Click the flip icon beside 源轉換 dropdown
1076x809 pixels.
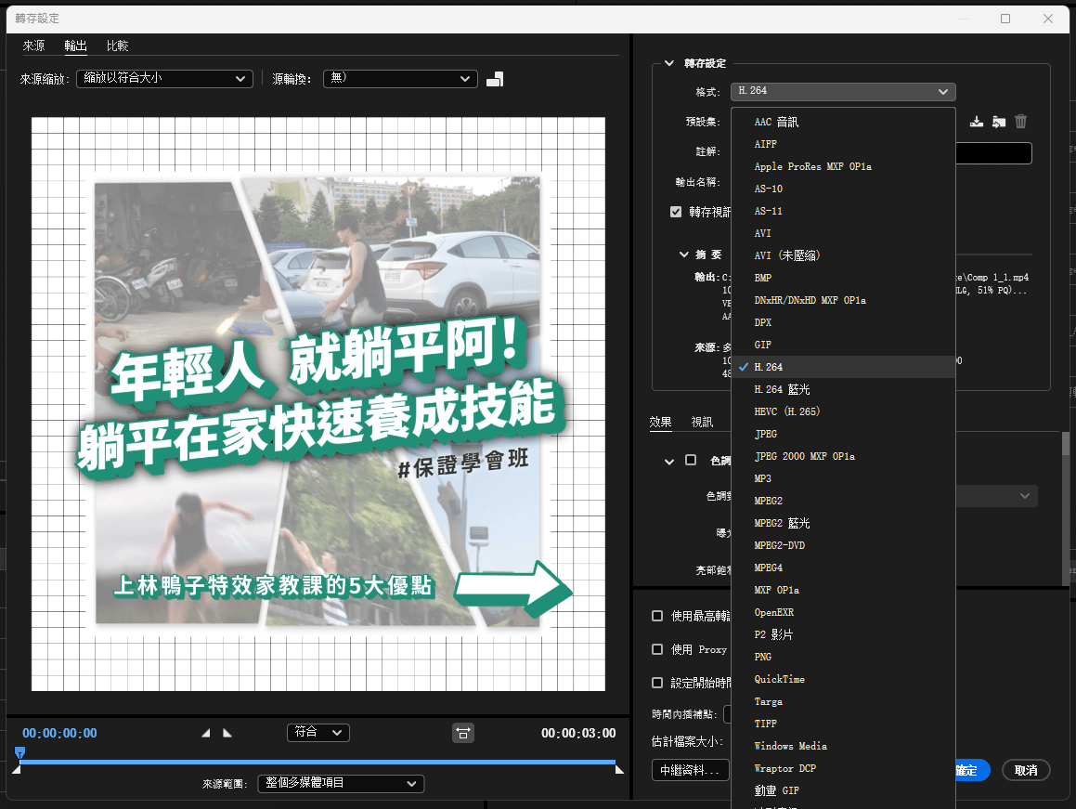[494, 79]
